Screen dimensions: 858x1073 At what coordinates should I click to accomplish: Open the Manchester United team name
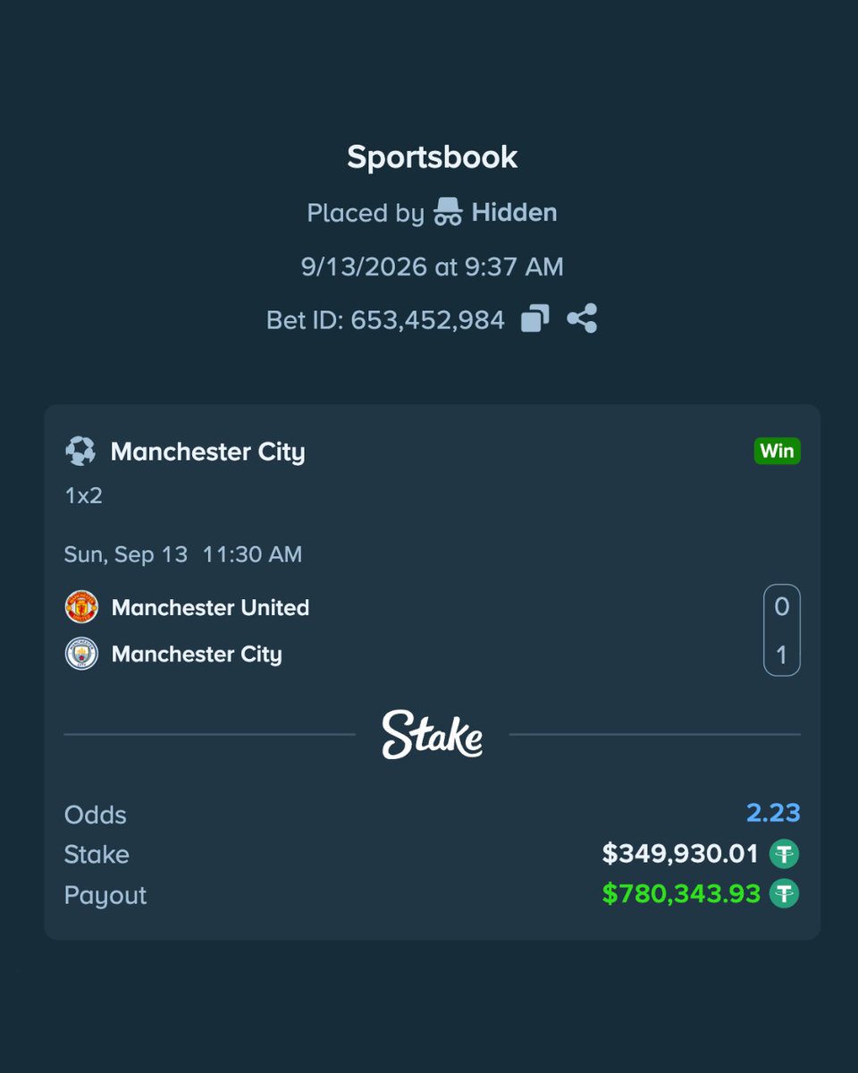click(210, 607)
